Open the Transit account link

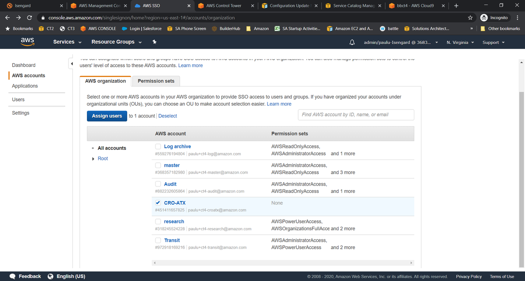point(172,240)
